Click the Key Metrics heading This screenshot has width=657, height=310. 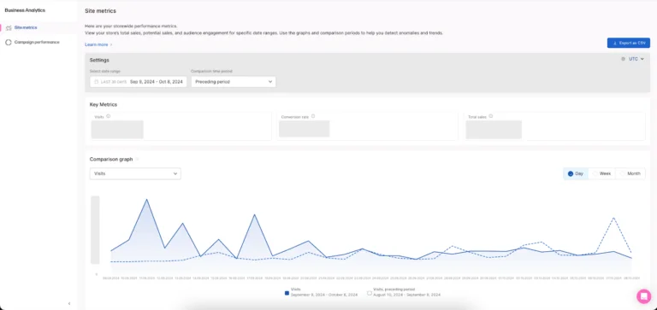(104, 104)
